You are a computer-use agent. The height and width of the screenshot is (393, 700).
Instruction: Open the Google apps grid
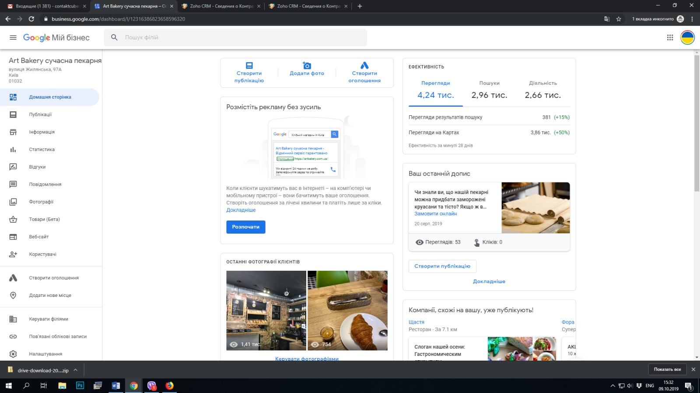(x=670, y=38)
